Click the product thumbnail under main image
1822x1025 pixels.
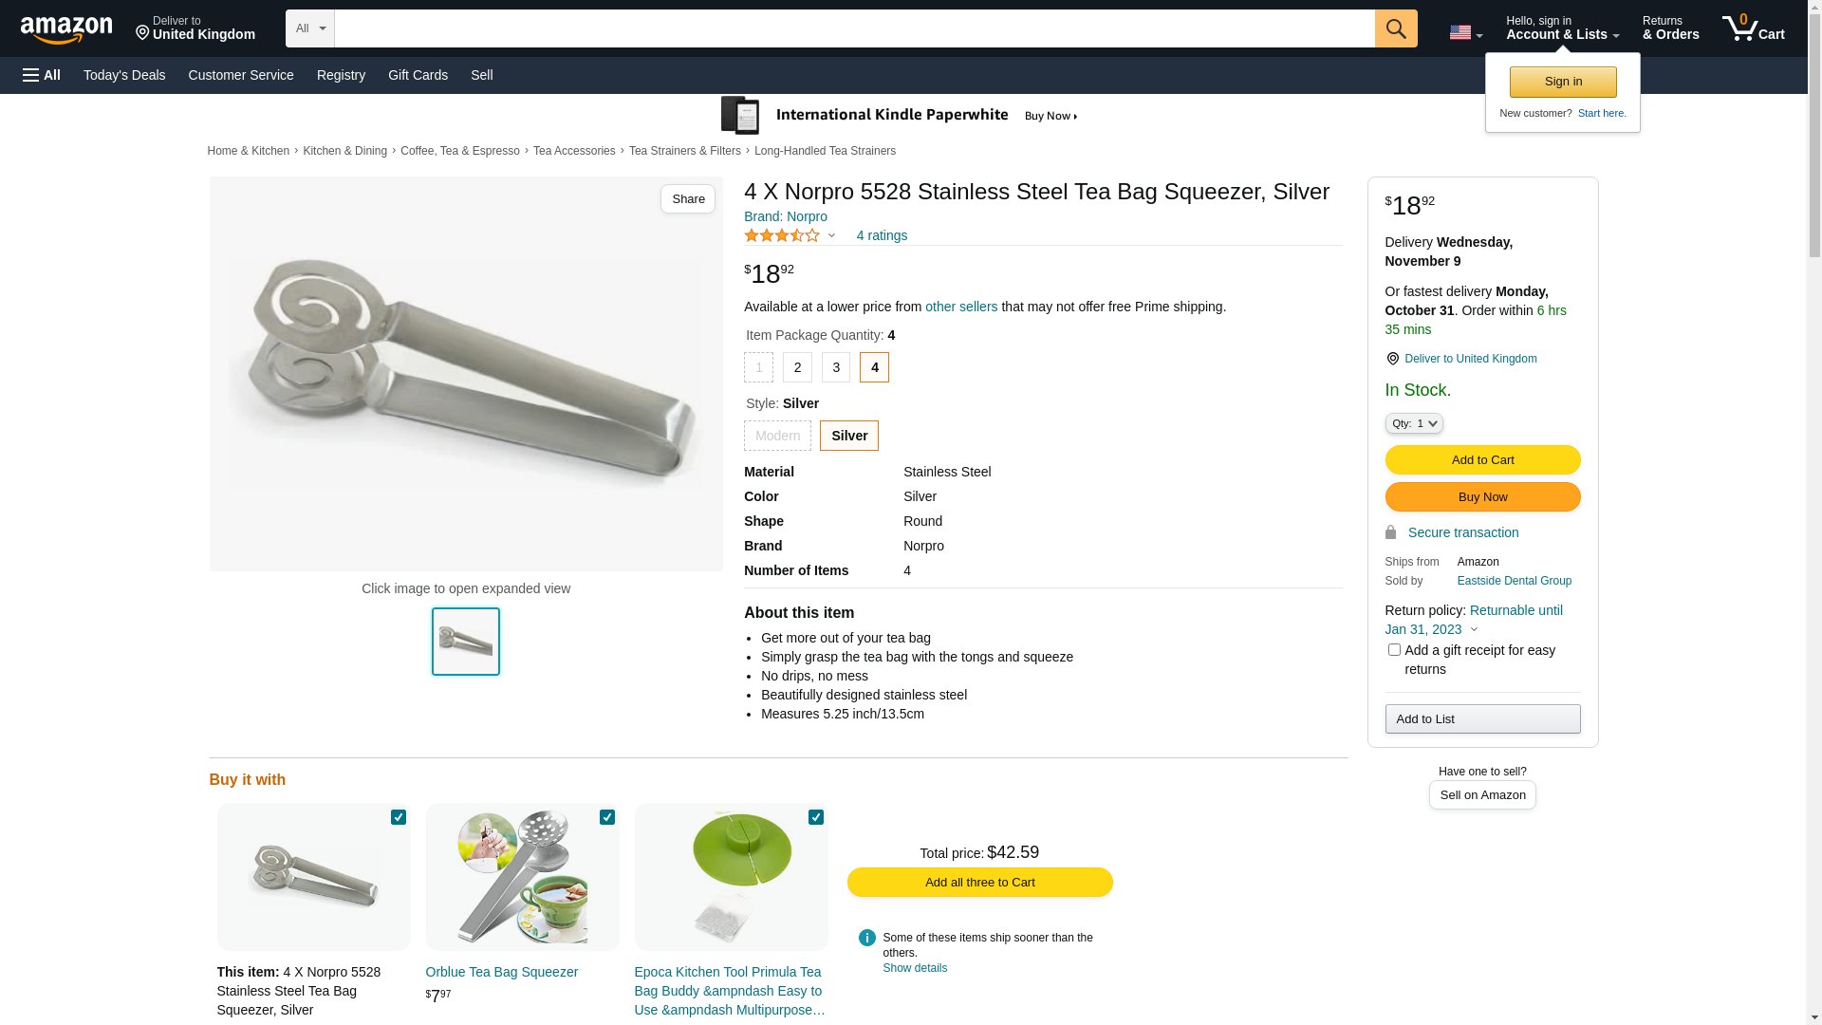tap(466, 642)
